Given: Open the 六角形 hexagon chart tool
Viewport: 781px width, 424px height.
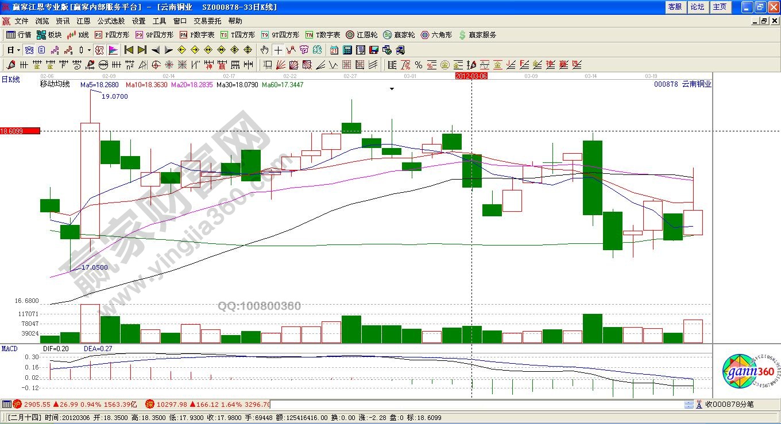Looking at the screenshot, I should pyautogui.click(x=436, y=35).
